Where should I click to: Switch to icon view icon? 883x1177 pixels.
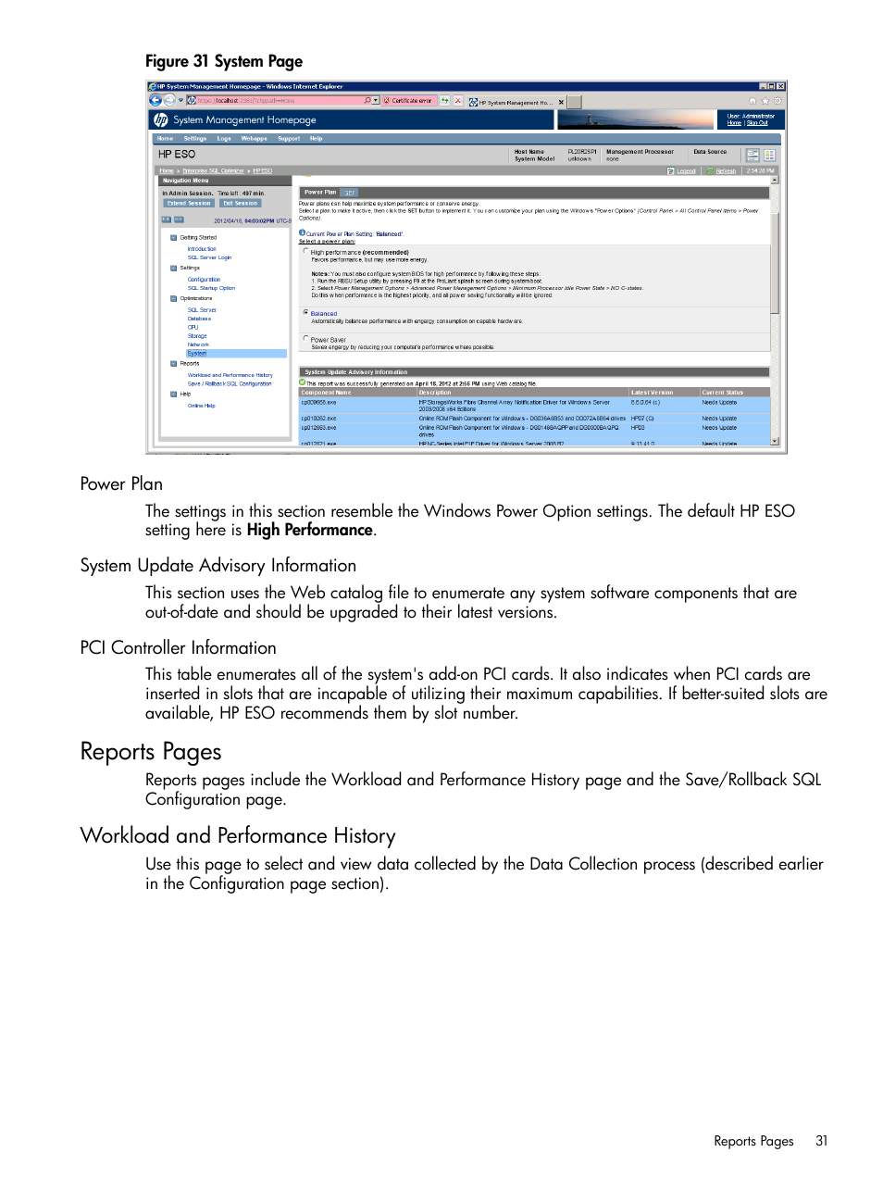point(769,155)
